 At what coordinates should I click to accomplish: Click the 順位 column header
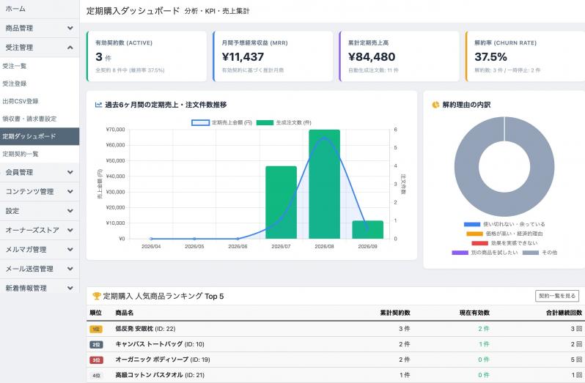pyautogui.click(x=96, y=313)
